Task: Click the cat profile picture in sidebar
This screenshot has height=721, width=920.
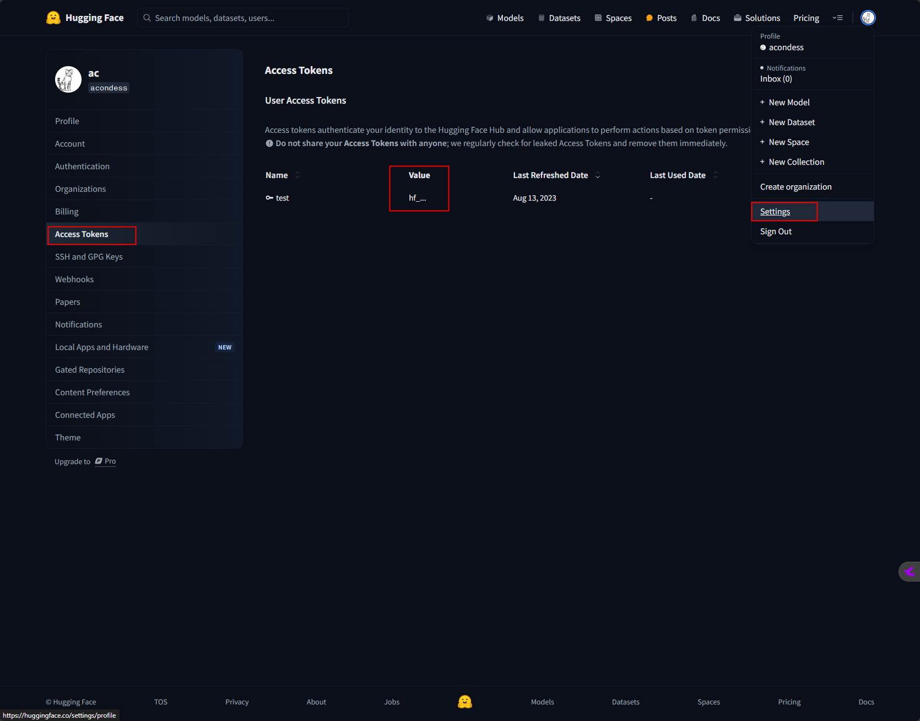Action: 68,79
